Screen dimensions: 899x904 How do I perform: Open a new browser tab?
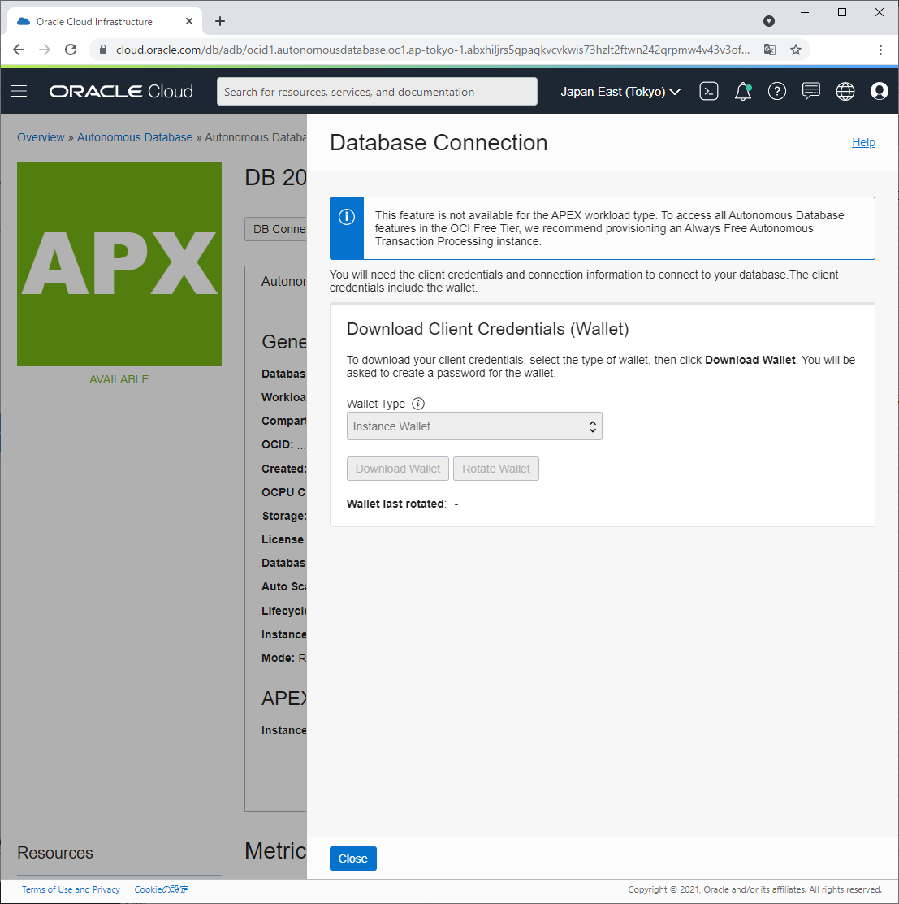219,21
